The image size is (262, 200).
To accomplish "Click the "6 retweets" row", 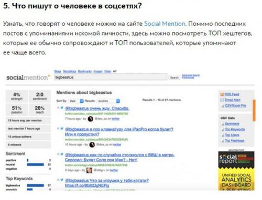I will (x=28, y=145).
